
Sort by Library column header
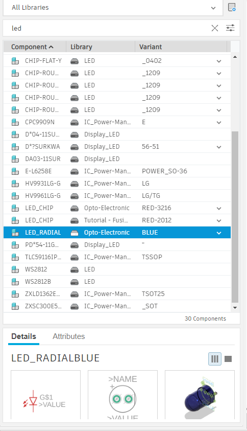[x=101, y=47]
